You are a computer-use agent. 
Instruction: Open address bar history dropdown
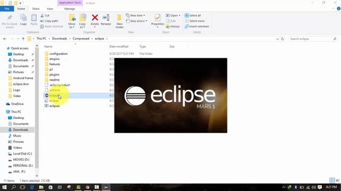pyautogui.click(x=277, y=39)
